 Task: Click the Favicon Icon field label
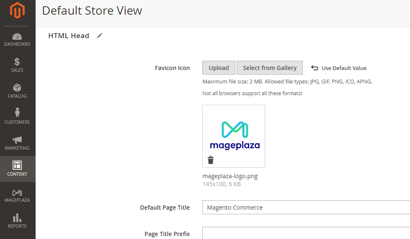tap(172, 68)
